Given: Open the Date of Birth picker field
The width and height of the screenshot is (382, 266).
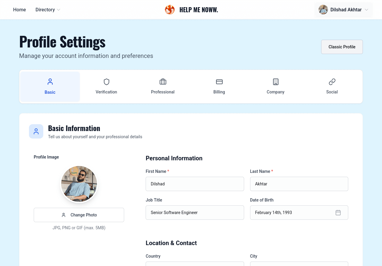Looking at the screenshot, I should [x=292, y=213].
